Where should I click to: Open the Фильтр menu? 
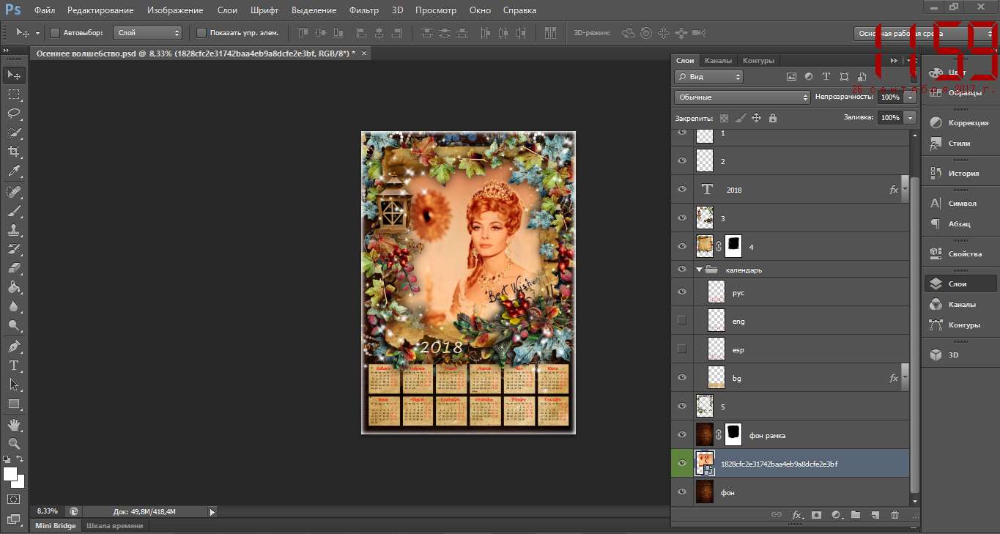pos(364,10)
